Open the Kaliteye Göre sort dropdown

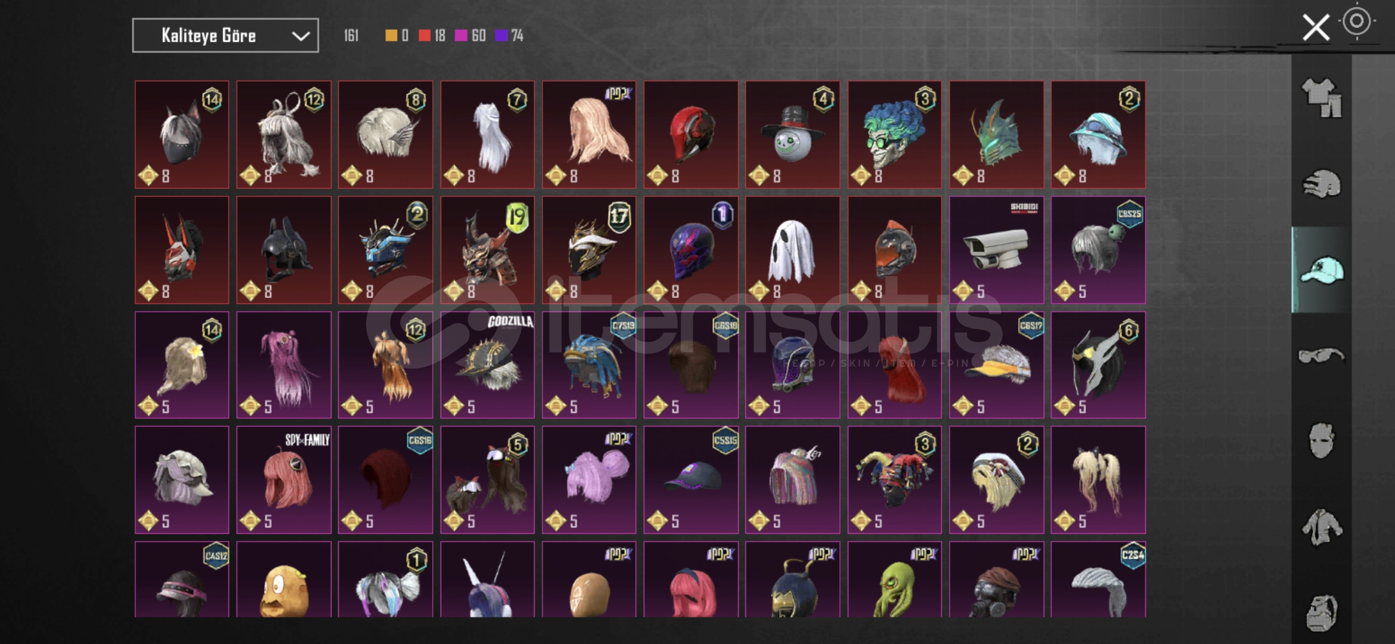click(225, 36)
